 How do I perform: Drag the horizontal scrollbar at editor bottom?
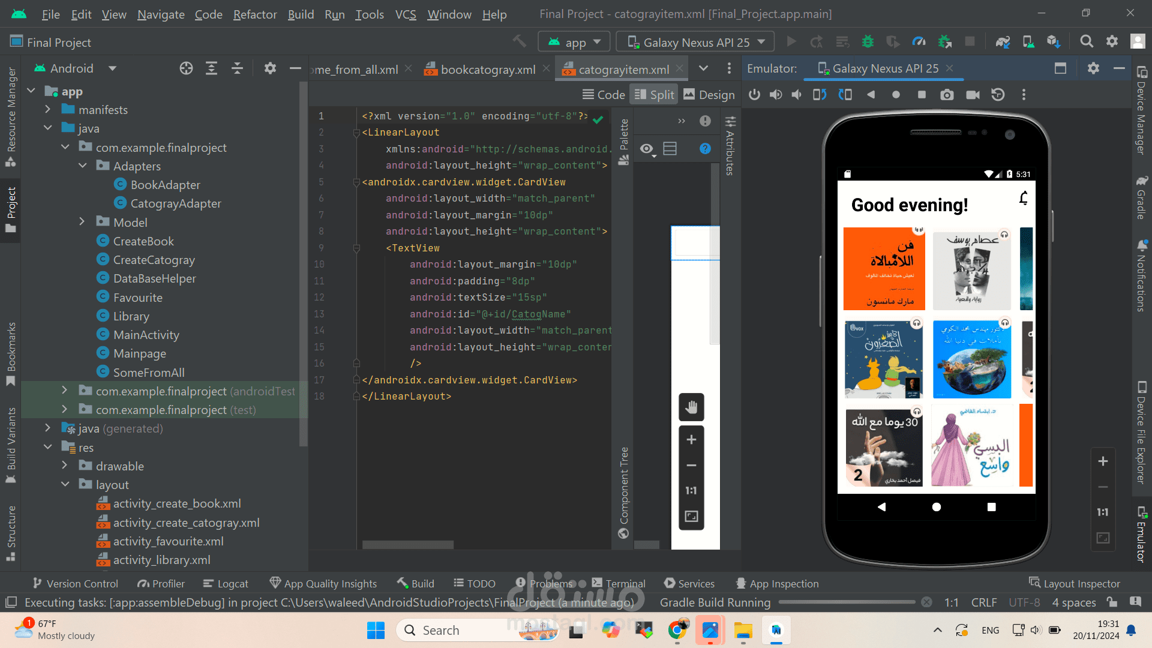[407, 544]
